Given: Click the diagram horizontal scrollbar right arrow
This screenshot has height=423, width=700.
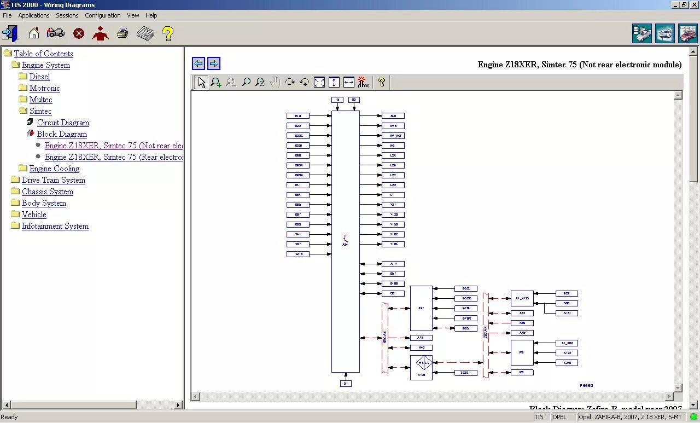Looking at the screenshot, I should pyautogui.click(x=669, y=396).
